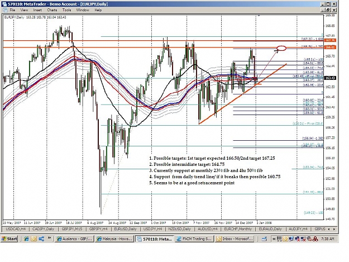Switch to the USDCAD,H4 chart tab

click(x=16, y=229)
